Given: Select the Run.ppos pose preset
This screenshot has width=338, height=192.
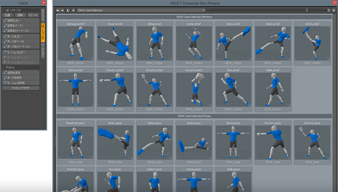Looking at the screenshot, I should [x=115, y=179].
